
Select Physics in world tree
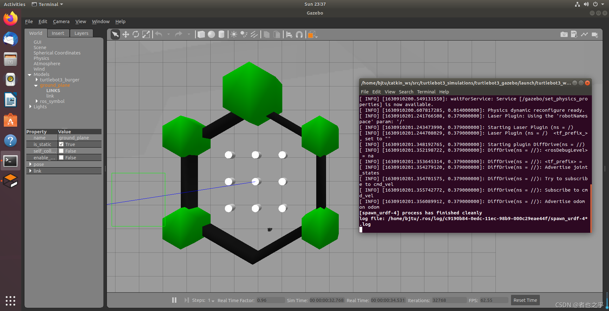[41, 58]
